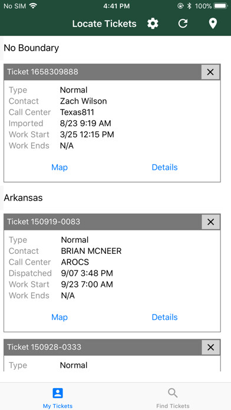
Task: Tap the Find Tickets magnifier icon
Action: pyautogui.click(x=173, y=393)
